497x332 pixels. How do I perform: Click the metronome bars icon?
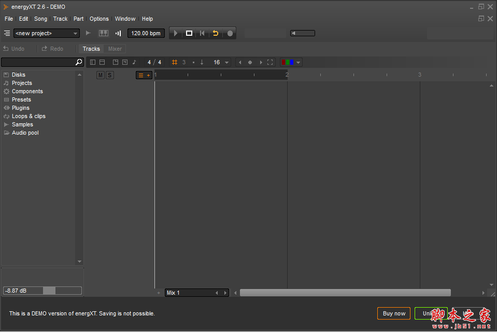[x=118, y=33]
